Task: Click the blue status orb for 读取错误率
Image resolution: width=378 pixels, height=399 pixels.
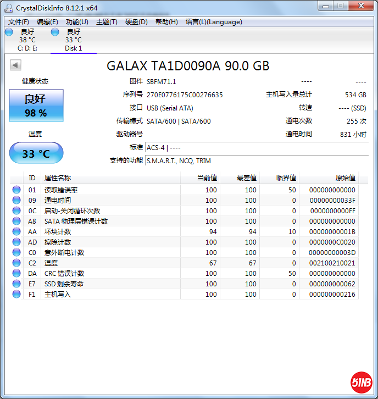Action: 16,190
